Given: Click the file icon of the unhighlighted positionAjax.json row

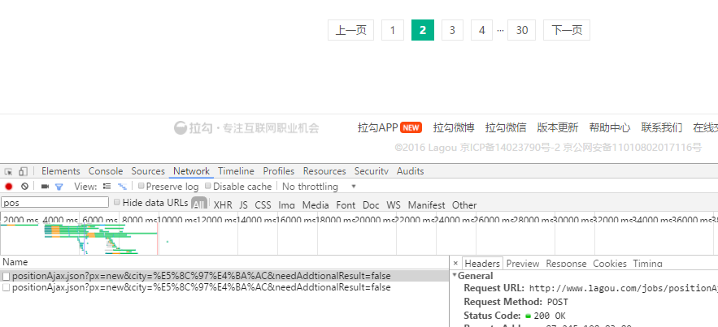Looking at the screenshot, I should point(6,288).
